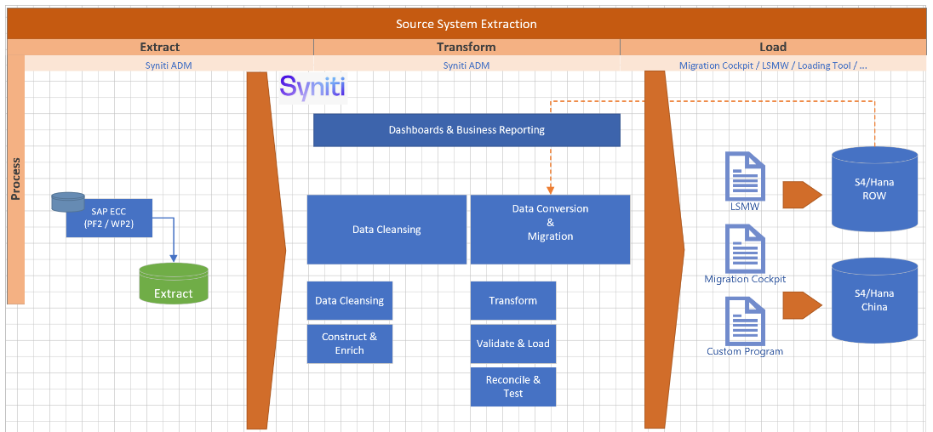Click the Load column header
Screen dimensions: 933x432
772,47
